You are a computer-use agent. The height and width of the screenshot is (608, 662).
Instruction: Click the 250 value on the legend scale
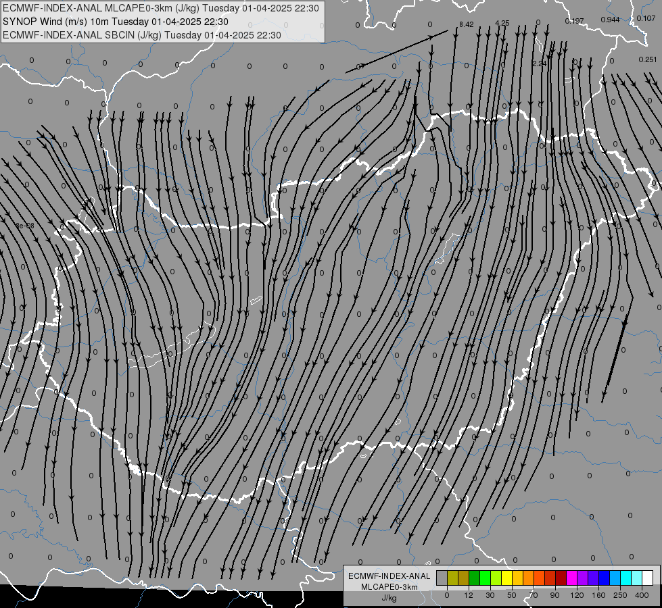click(620, 595)
